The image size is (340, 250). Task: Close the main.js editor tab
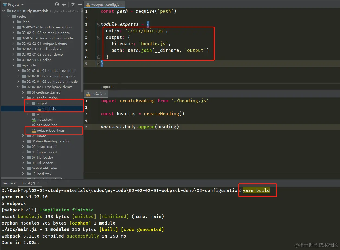coord(105,94)
